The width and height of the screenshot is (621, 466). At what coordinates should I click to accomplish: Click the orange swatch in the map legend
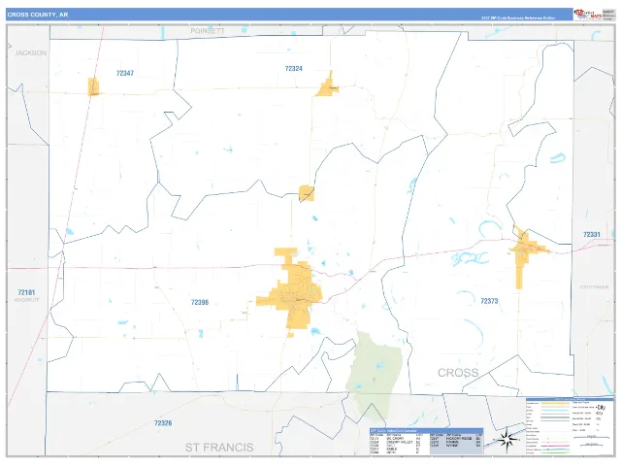pos(555,404)
